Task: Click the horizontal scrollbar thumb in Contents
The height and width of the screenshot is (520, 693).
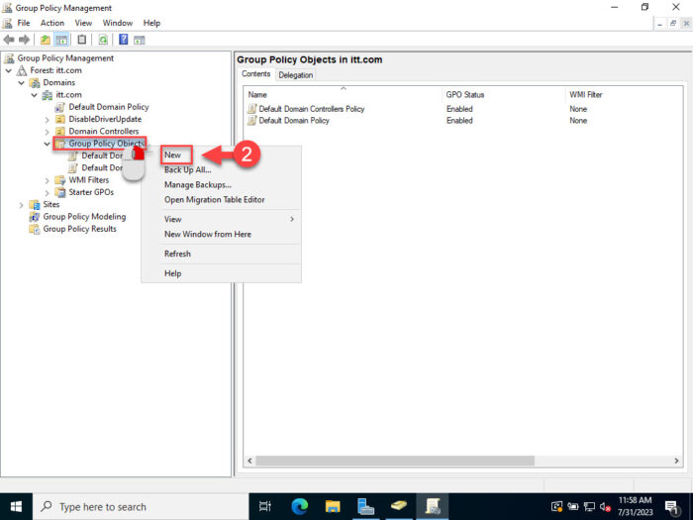Action: pos(395,461)
